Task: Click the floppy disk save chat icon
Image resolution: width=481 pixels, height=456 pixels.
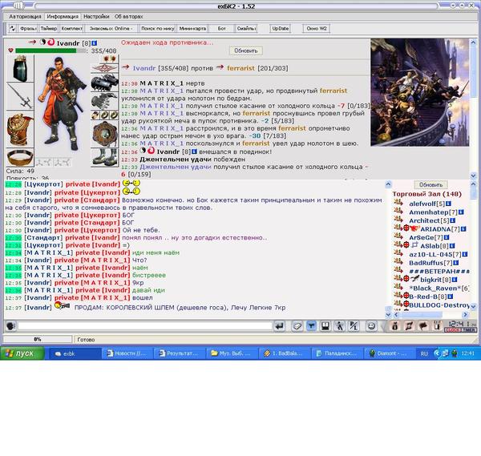Action: tap(325, 325)
